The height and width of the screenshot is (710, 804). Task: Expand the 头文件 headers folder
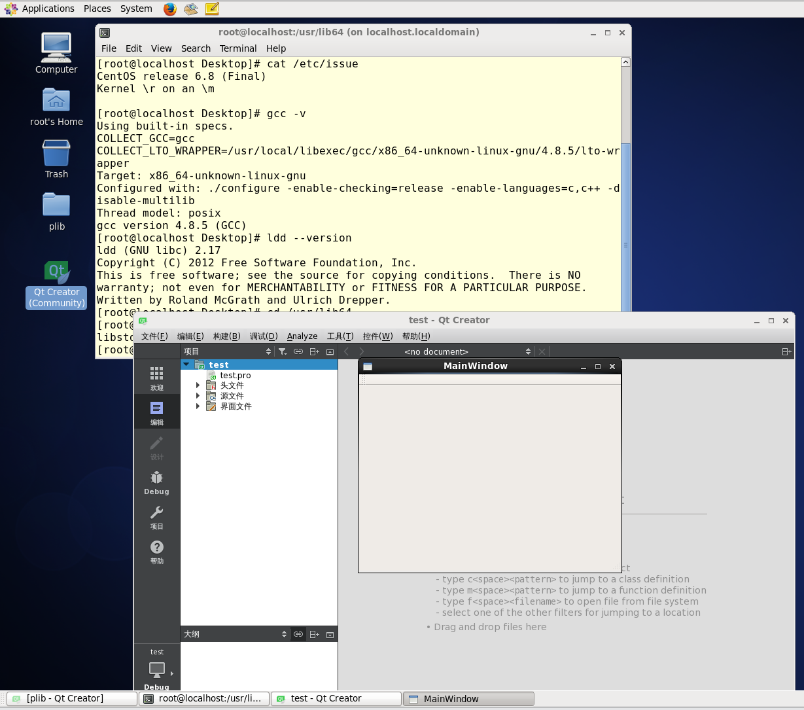[198, 385]
